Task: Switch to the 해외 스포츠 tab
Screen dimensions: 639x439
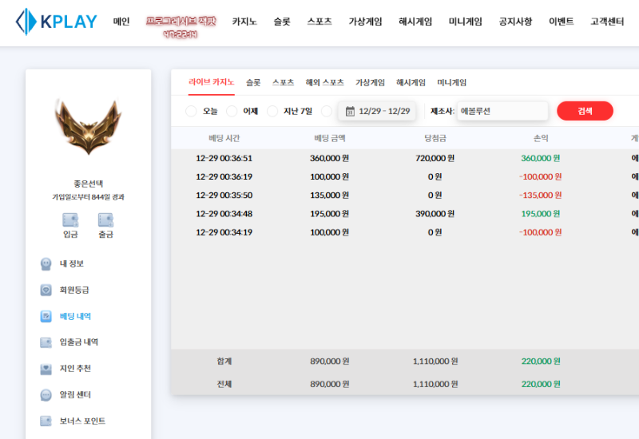Action: (x=324, y=82)
